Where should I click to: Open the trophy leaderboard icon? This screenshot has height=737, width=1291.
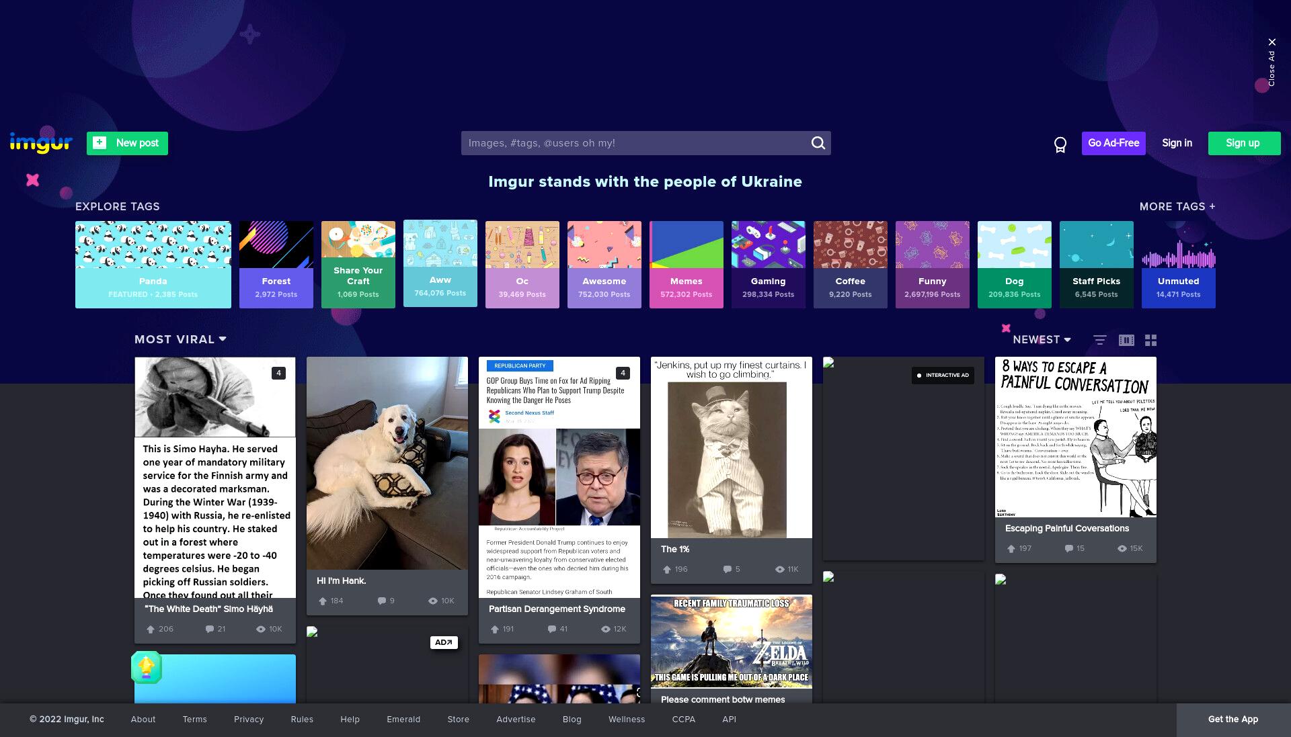[1060, 144]
